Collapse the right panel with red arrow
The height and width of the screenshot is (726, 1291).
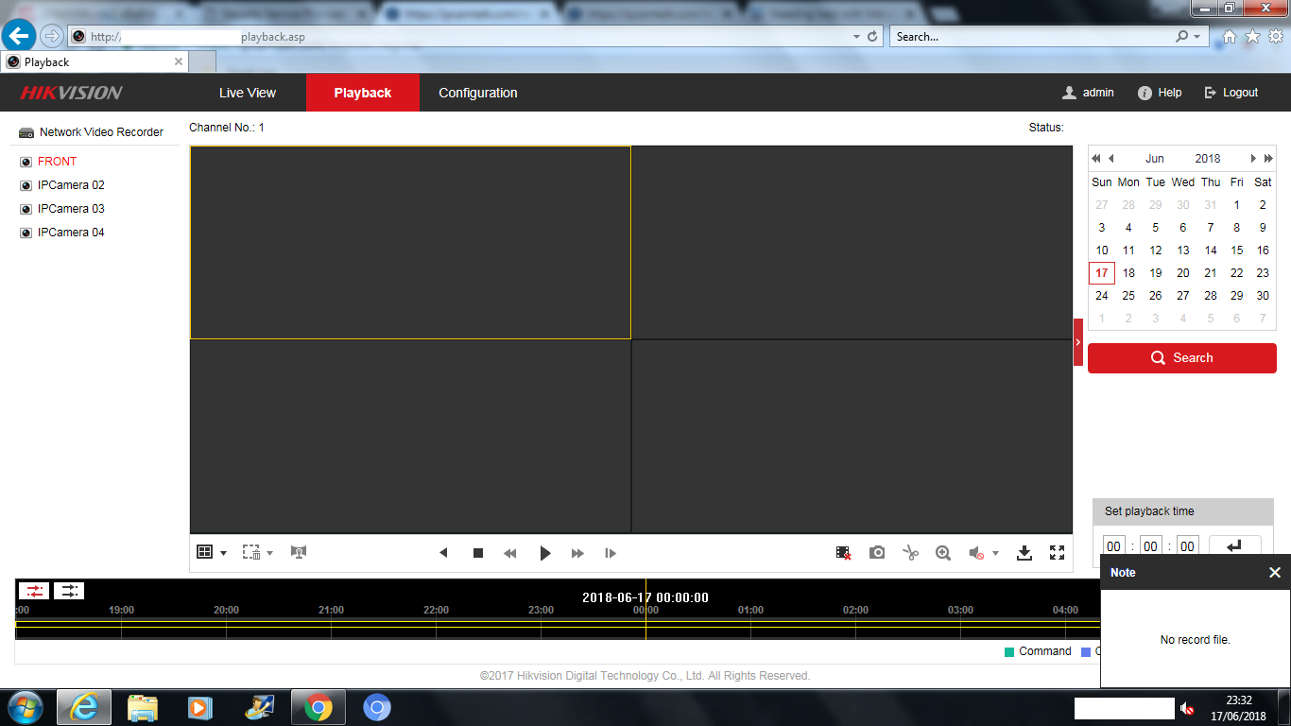coord(1078,342)
